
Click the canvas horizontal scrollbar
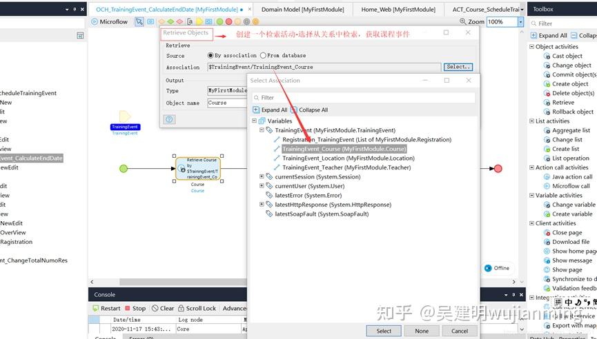183,282
